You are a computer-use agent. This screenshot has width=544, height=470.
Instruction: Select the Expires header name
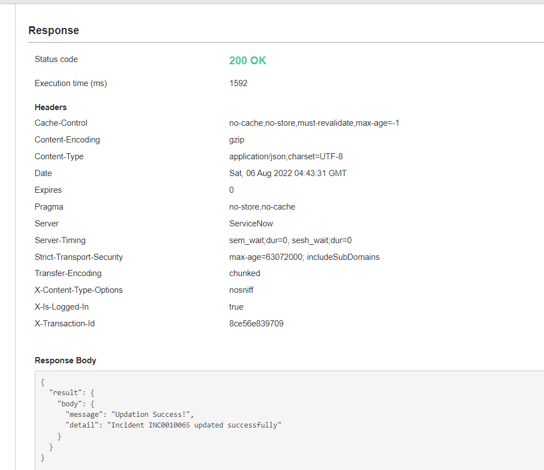48,190
